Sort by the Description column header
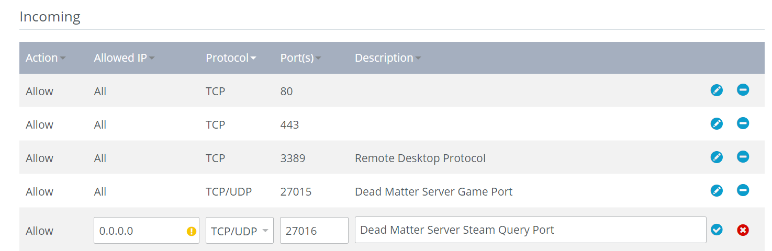 [x=388, y=58]
